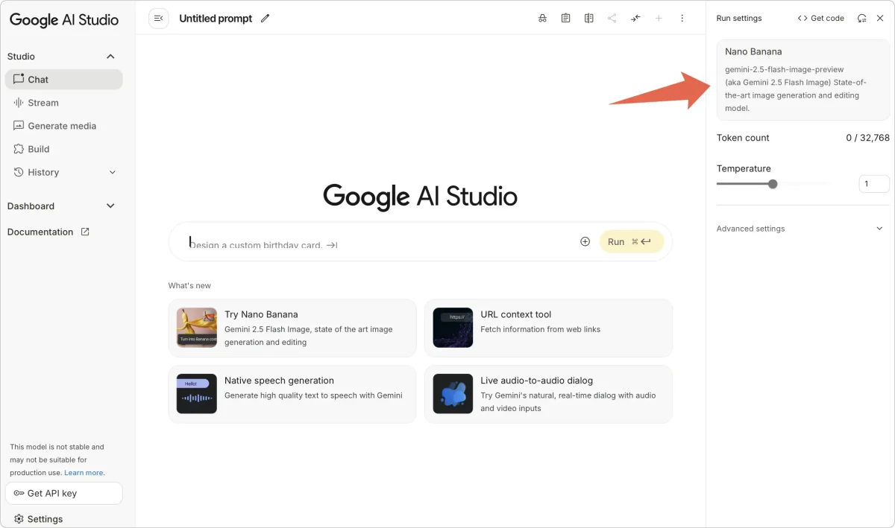Viewport: 895px width, 528px height.
Task: Click the collapse arrows icon in top toolbar
Action: pos(635,18)
